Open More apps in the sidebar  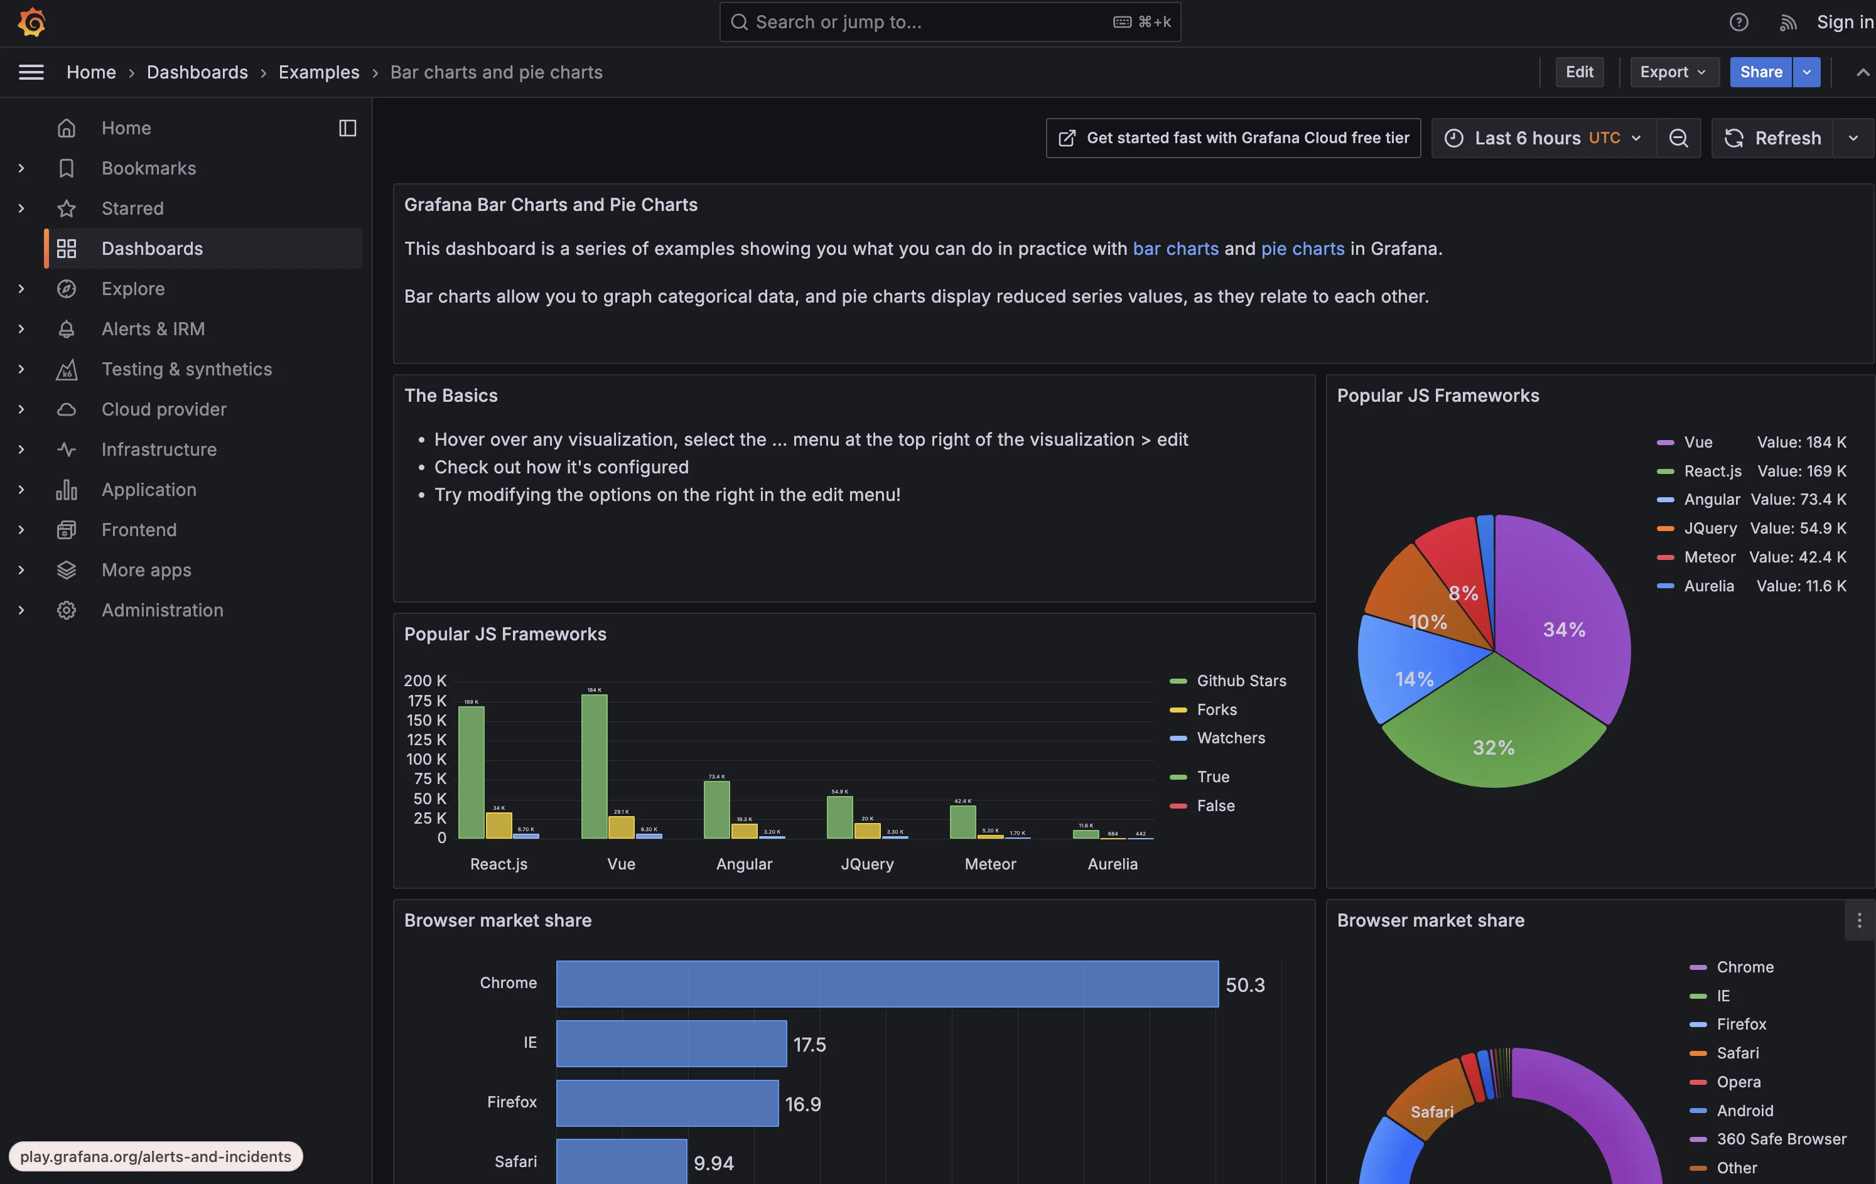pyautogui.click(x=146, y=570)
